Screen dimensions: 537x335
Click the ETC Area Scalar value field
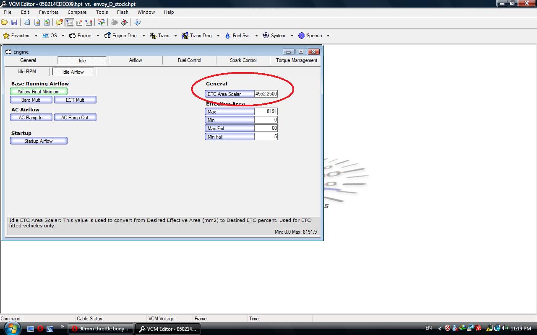[266, 94]
